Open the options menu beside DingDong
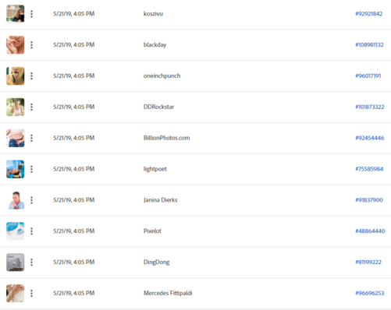Image resolution: width=391 pixels, height=310 pixels. pyautogui.click(x=31, y=262)
